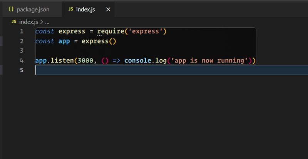Click the 'express' string literal on line 1

tap(145, 31)
